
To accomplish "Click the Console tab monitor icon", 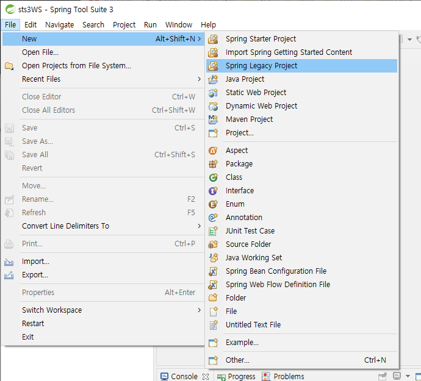I will tap(164, 377).
